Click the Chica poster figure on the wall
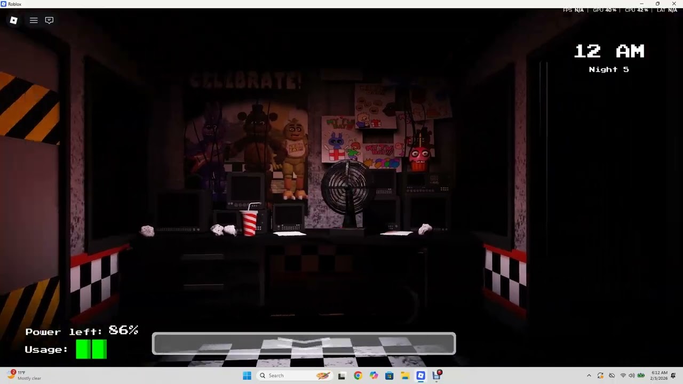Screen dimensions: 683x384 coord(294,159)
